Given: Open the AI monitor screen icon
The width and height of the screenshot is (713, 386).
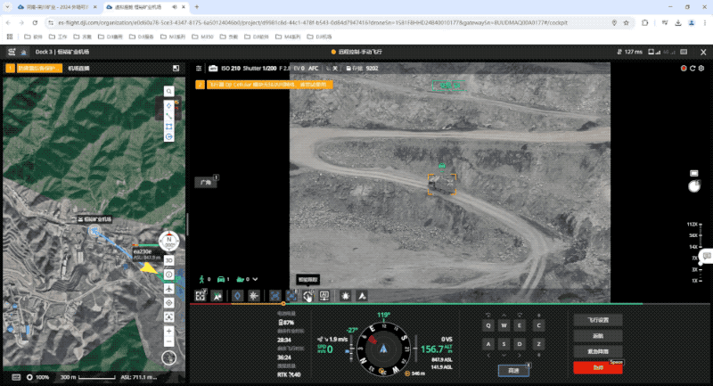Looking at the screenshot, I should 324,296.
